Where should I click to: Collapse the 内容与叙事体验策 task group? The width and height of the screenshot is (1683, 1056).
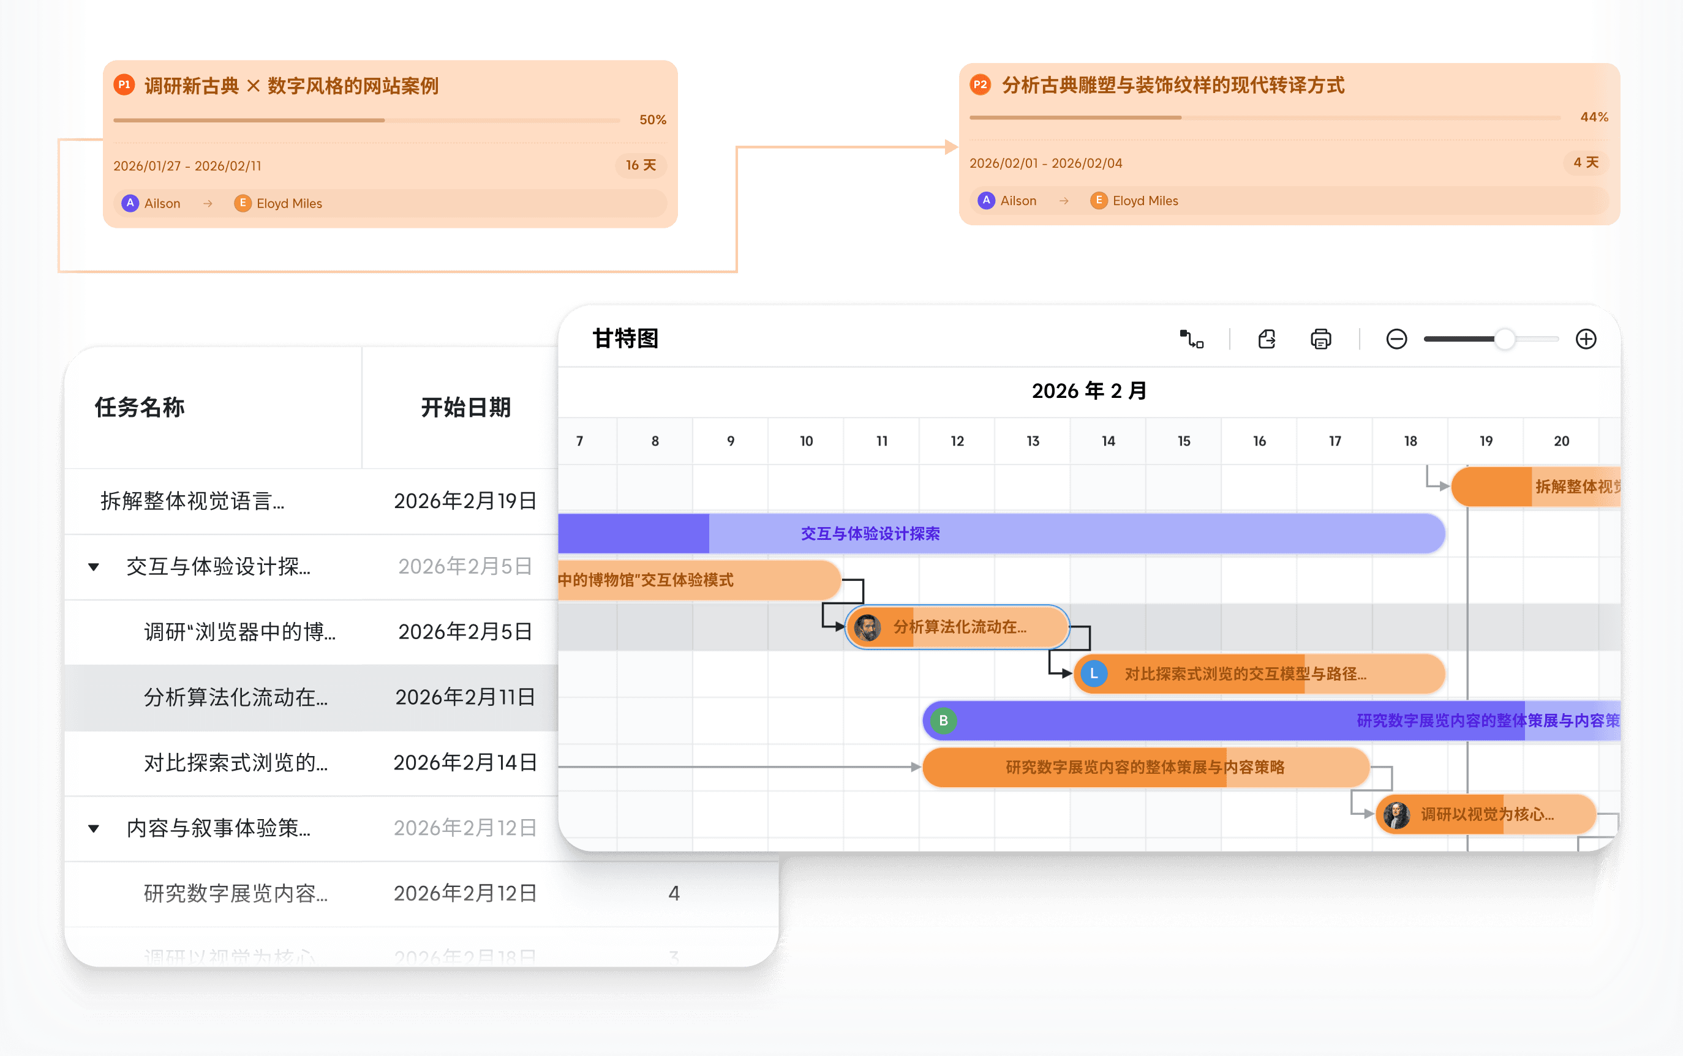tap(94, 828)
